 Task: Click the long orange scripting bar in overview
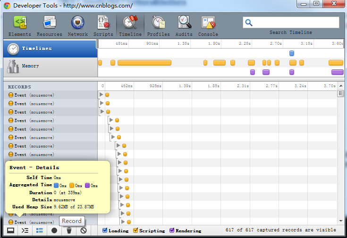coord(144,63)
